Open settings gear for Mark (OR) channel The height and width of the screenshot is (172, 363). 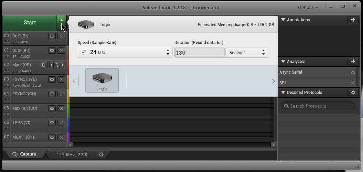[43, 65]
